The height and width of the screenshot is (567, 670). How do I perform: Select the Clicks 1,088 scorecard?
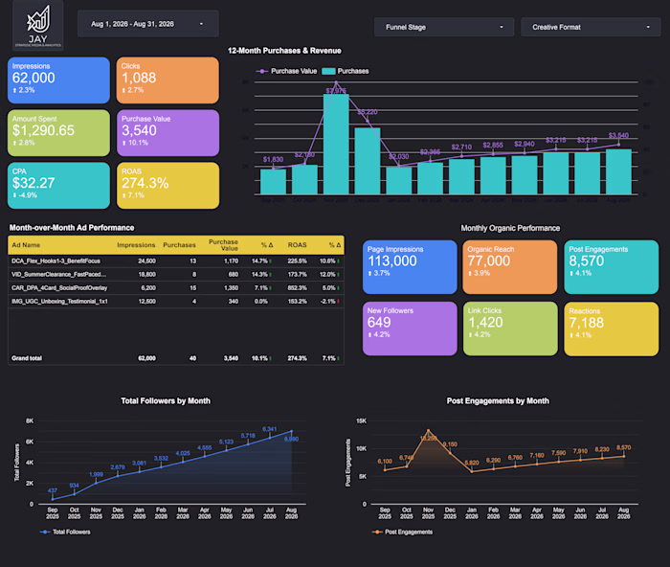167,79
